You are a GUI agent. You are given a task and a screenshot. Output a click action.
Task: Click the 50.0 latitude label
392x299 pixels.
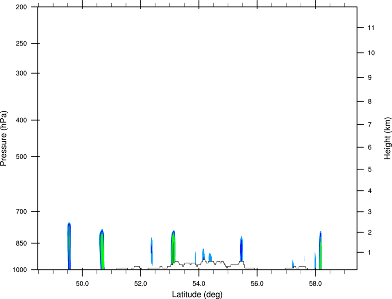[82, 283]
